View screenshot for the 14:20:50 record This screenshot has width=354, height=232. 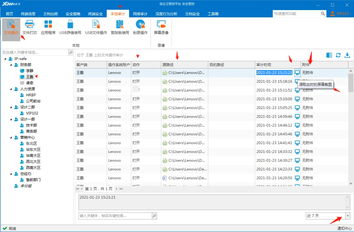[297, 178]
